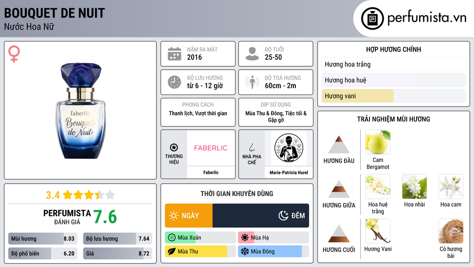Click the nose icon above Nhà pha chế

(x=251, y=147)
